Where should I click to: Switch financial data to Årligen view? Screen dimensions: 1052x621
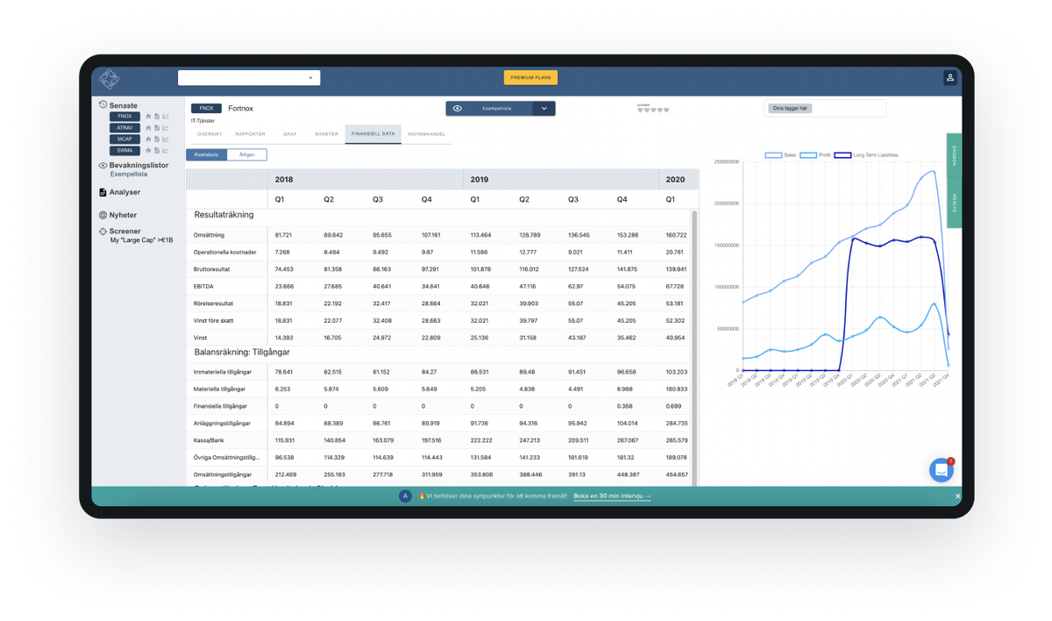[246, 153]
